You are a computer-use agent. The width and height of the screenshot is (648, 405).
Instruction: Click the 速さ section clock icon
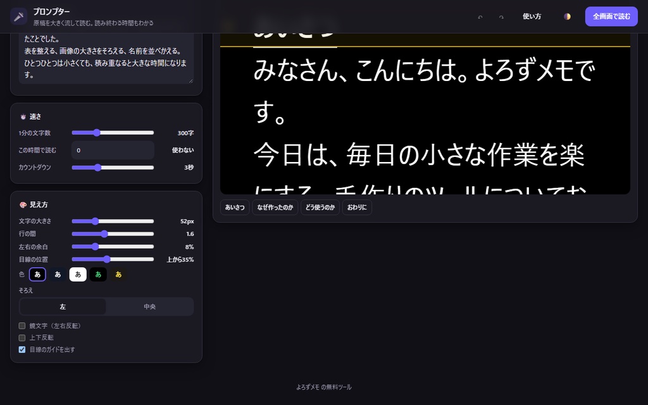tap(23, 117)
